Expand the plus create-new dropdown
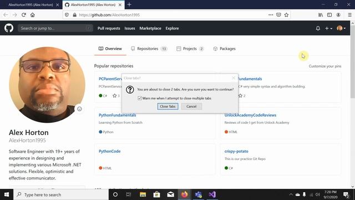This screenshot has height=200, width=355. point(328,28)
